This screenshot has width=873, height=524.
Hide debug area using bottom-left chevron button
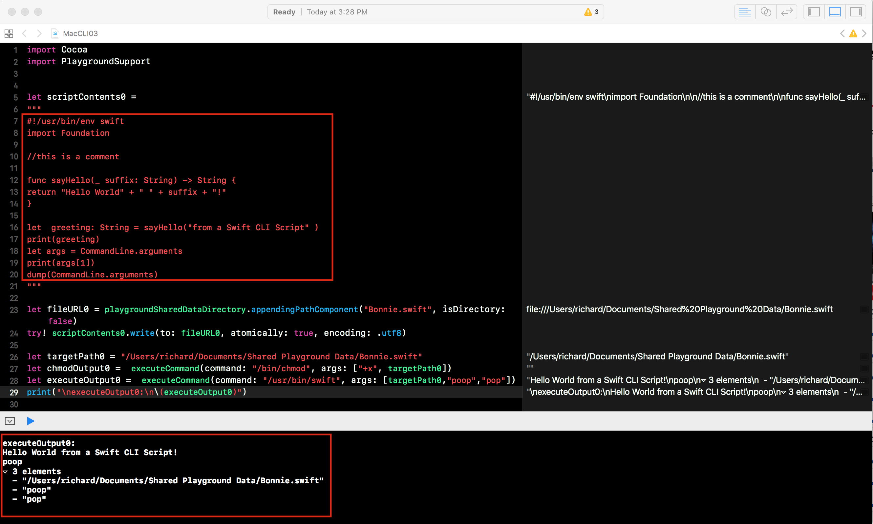coord(10,421)
